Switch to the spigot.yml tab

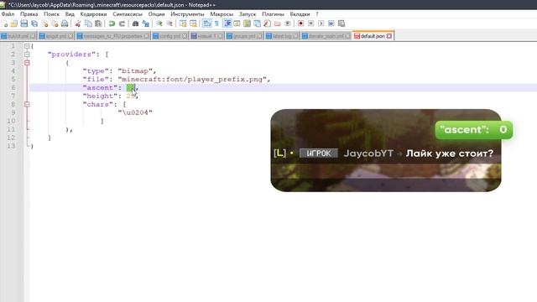[x=55, y=36]
